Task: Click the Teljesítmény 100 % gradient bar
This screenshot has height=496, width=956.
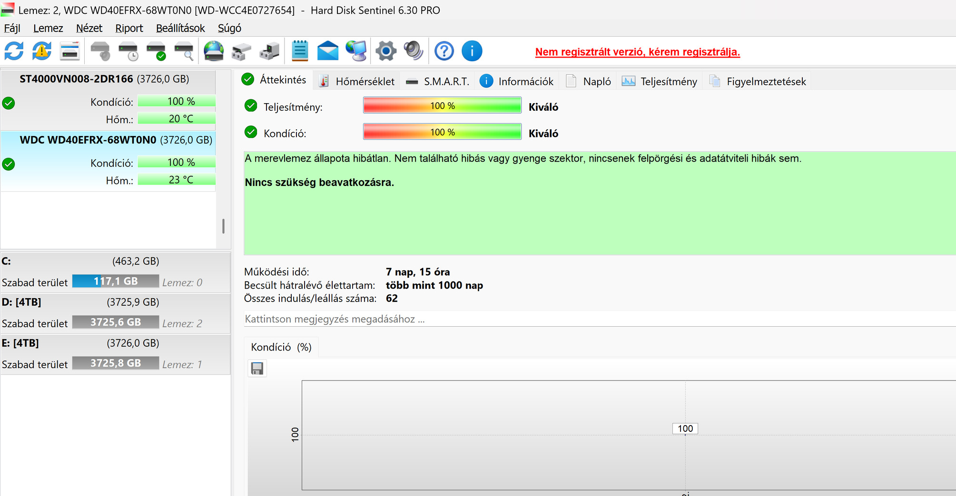Action: (x=443, y=106)
